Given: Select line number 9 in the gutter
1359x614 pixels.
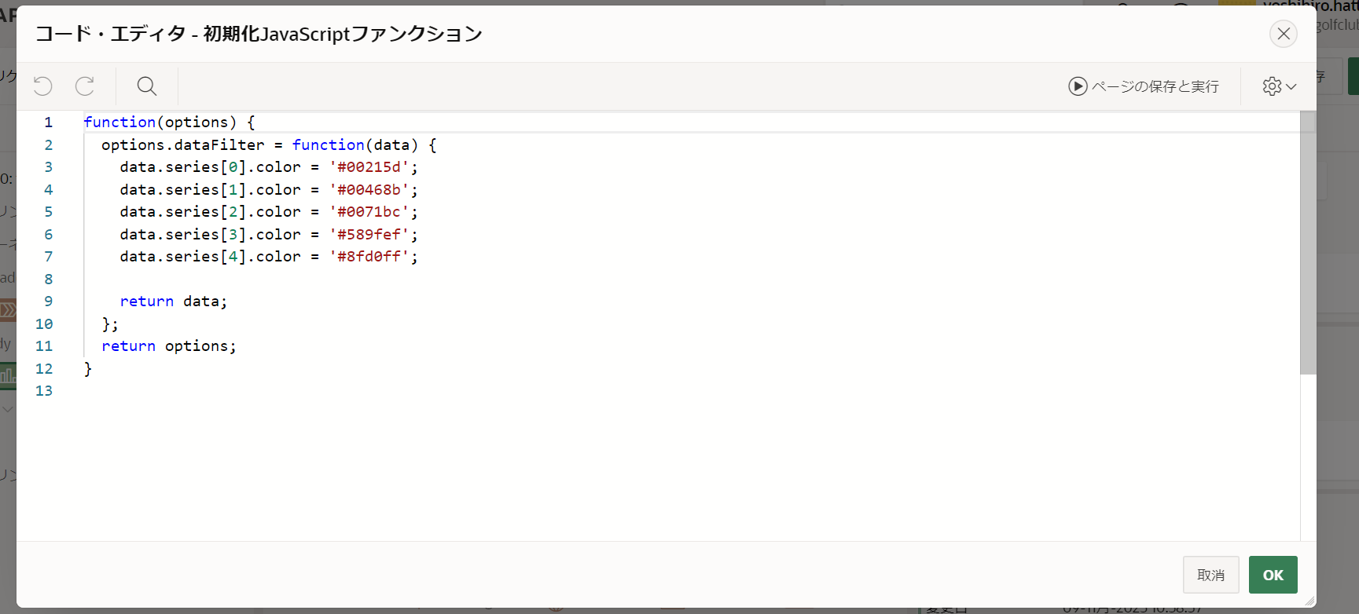Looking at the screenshot, I should 49,302.
